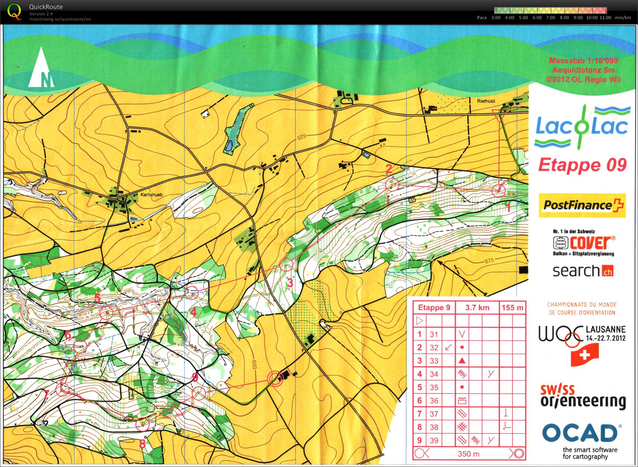Screen dimensions: 638x467
Task: Select the start triangle near Riethüsli
Action: pos(499,113)
